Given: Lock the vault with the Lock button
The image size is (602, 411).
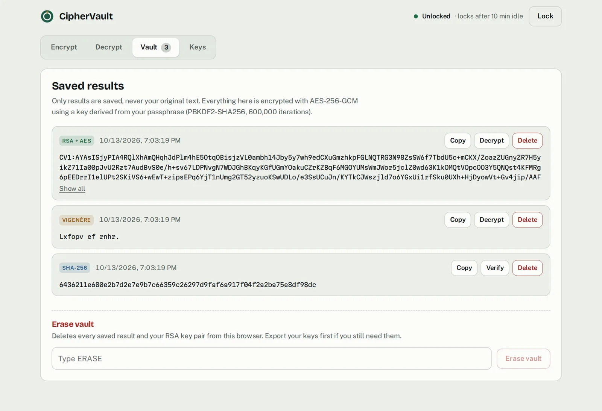Looking at the screenshot, I should tap(545, 16).
